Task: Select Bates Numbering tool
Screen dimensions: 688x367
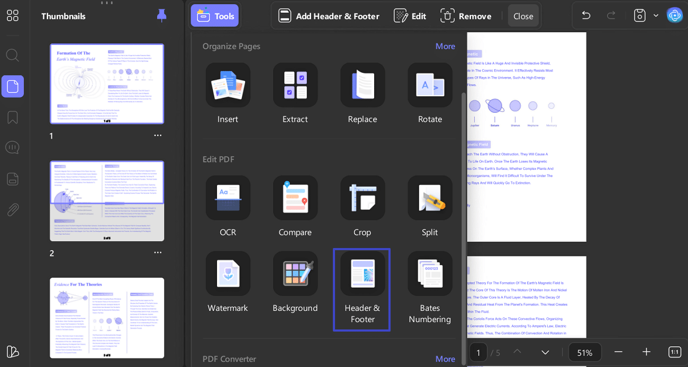Action: pyautogui.click(x=430, y=274)
